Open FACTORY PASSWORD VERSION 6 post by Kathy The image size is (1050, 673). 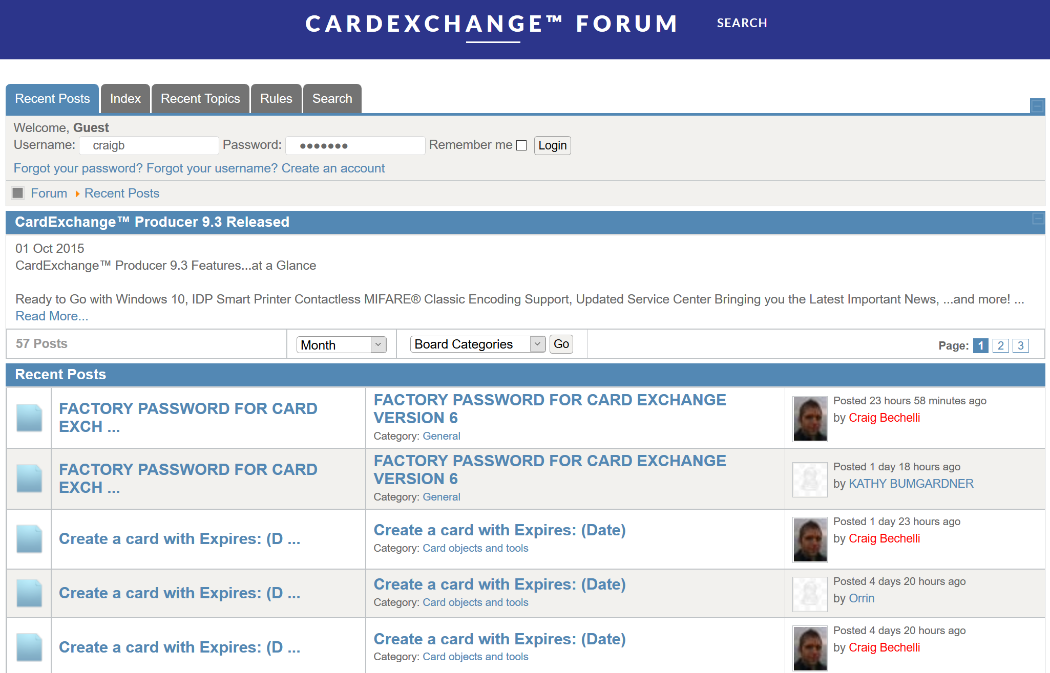point(550,470)
